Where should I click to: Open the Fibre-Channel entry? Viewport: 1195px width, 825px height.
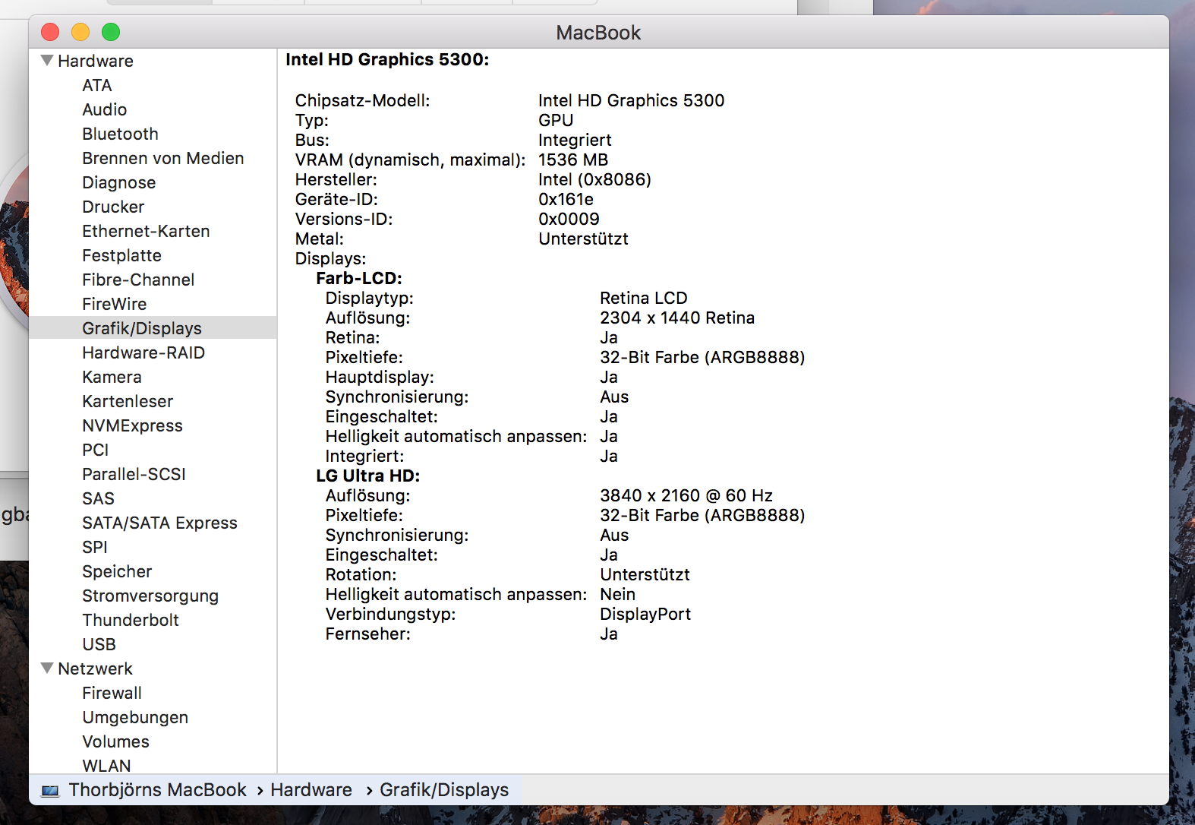tap(138, 280)
